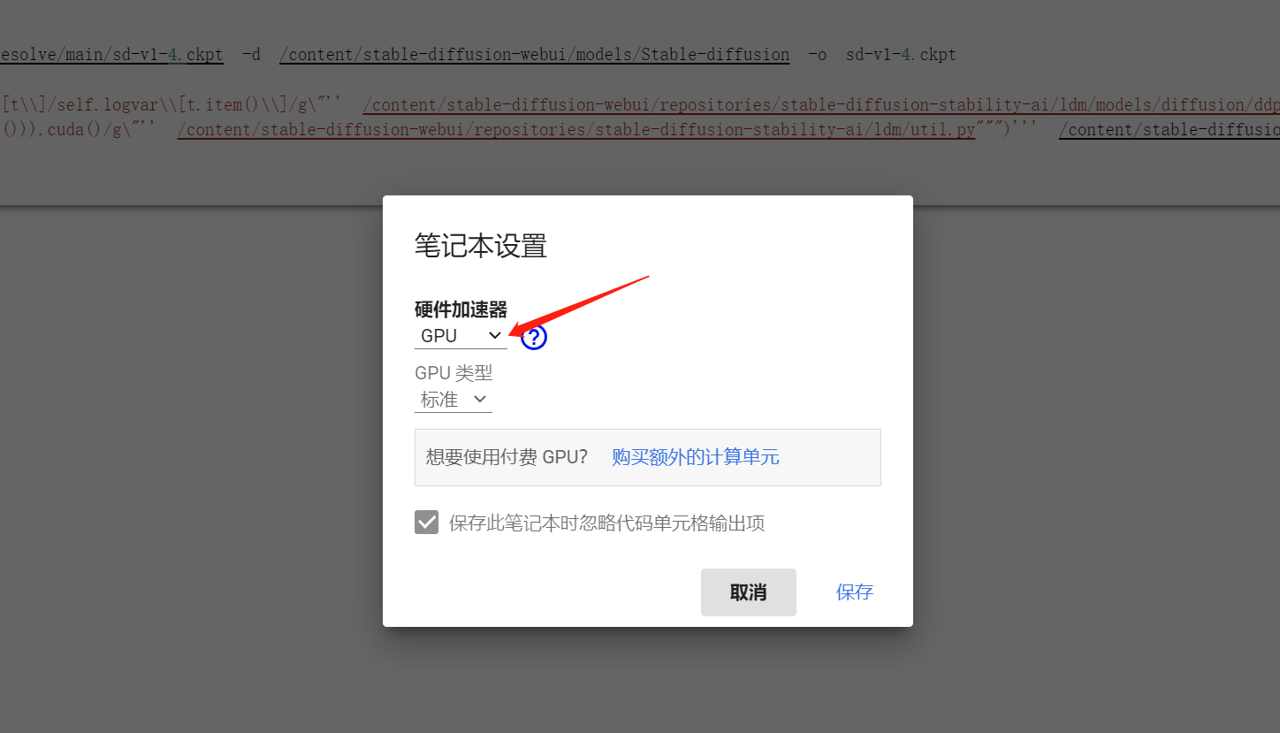Click the models/Stable-diffusion path link
Image resolution: width=1280 pixels, height=733 pixels.
coord(535,55)
